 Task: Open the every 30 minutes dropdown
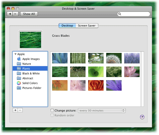coord(102,111)
